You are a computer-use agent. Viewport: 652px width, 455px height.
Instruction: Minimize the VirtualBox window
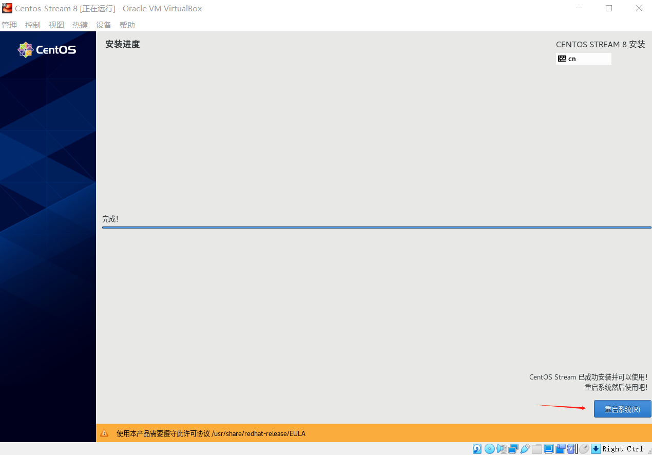click(579, 8)
